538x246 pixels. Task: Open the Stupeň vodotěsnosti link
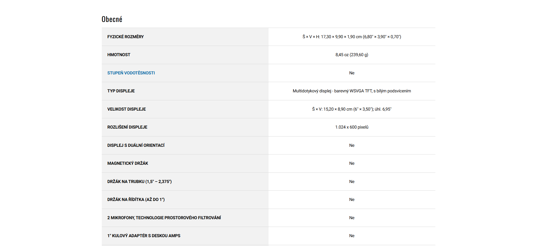click(x=131, y=73)
